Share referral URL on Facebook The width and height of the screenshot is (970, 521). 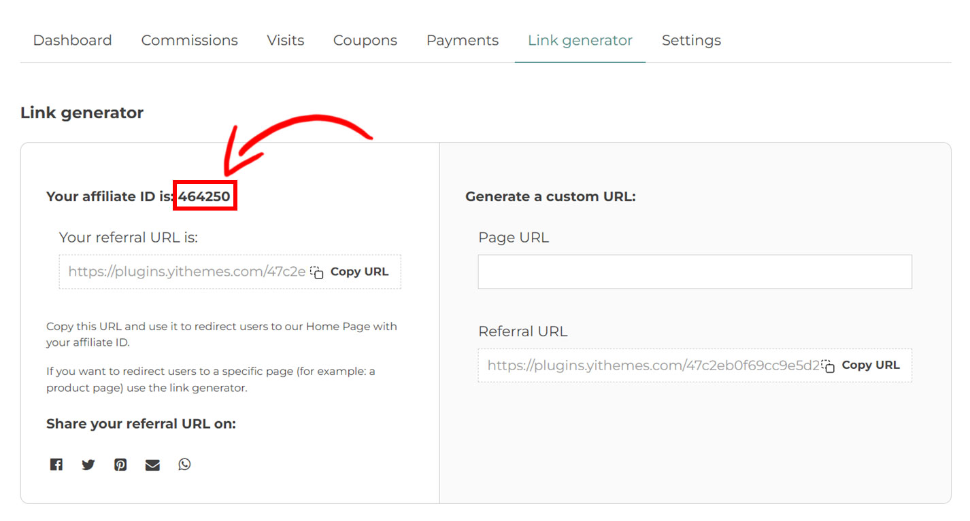coord(56,465)
